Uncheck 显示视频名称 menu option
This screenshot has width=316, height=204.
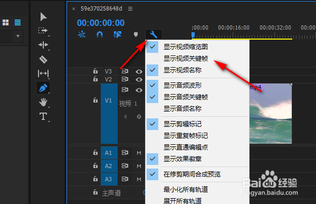pos(197,70)
